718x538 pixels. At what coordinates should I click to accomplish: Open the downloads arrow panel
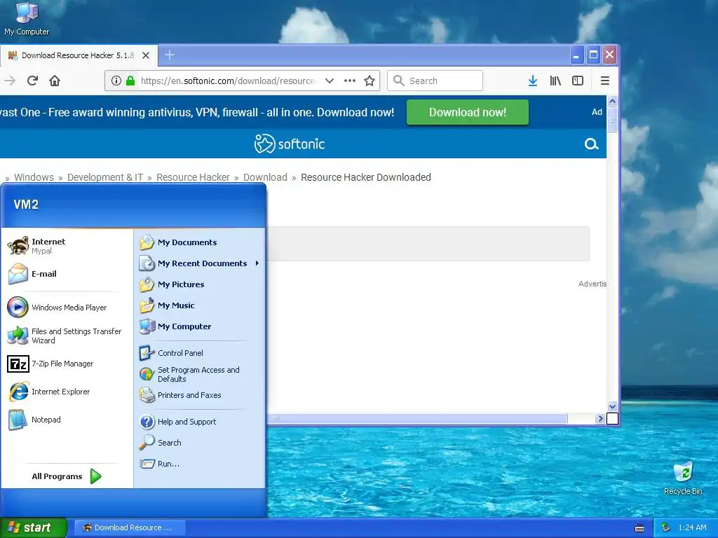pyautogui.click(x=533, y=81)
